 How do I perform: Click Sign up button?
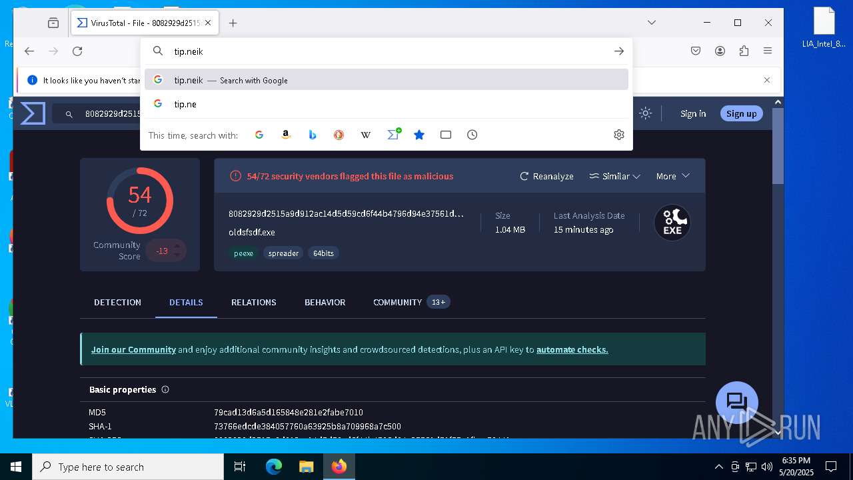coord(742,113)
